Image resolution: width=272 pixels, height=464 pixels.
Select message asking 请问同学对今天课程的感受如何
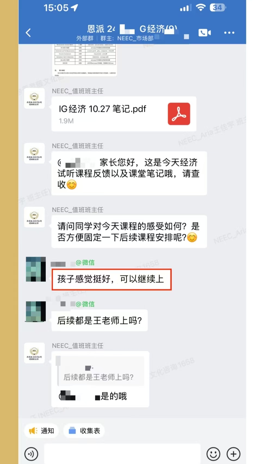tap(129, 232)
